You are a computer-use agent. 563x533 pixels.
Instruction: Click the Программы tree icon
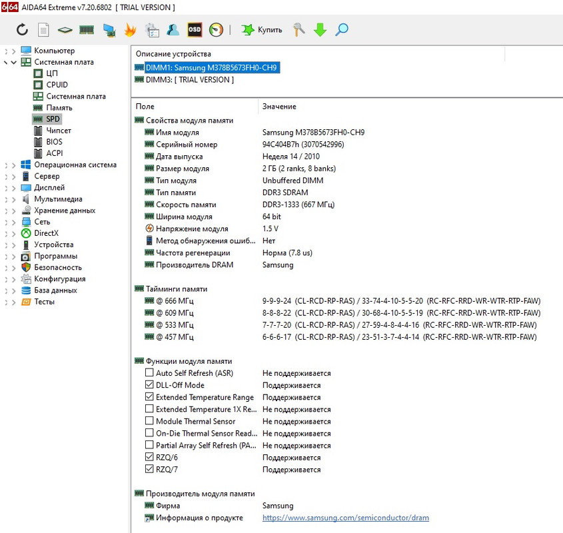[x=26, y=257]
